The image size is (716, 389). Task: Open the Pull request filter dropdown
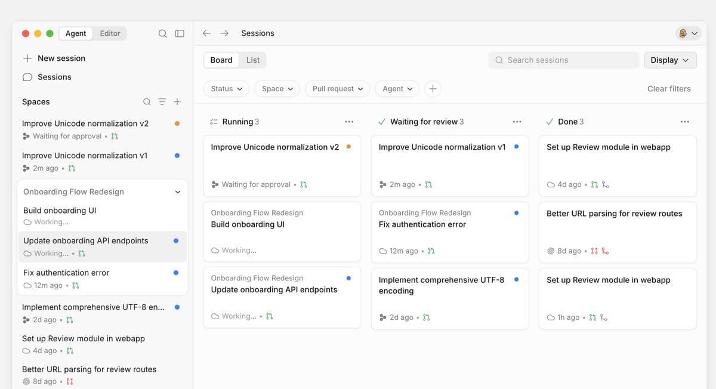pos(338,89)
